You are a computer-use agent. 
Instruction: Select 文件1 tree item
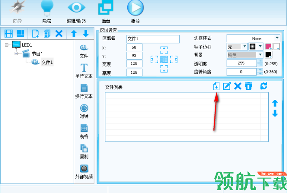pyautogui.click(x=47, y=62)
